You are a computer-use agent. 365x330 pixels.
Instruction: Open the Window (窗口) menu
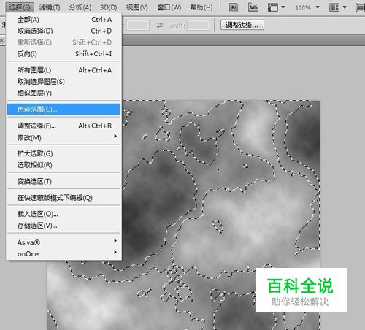point(169,7)
